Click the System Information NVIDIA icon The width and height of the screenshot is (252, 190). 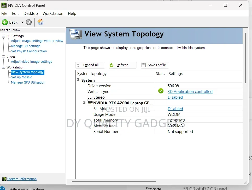pyautogui.click(x=4, y=179)
